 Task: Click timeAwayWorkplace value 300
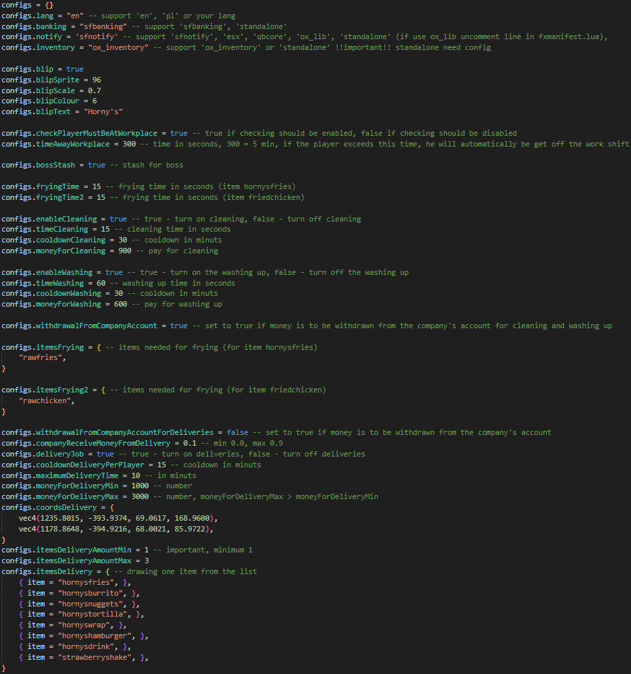[x=130, y=144]
